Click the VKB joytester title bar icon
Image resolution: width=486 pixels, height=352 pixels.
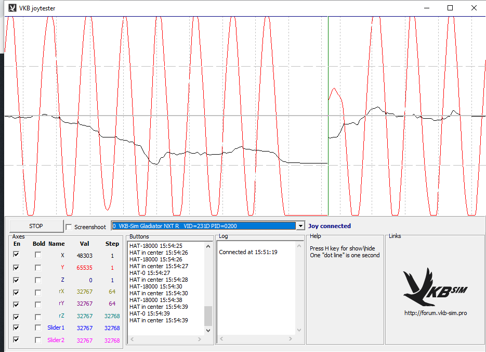[x=12, y=8]
